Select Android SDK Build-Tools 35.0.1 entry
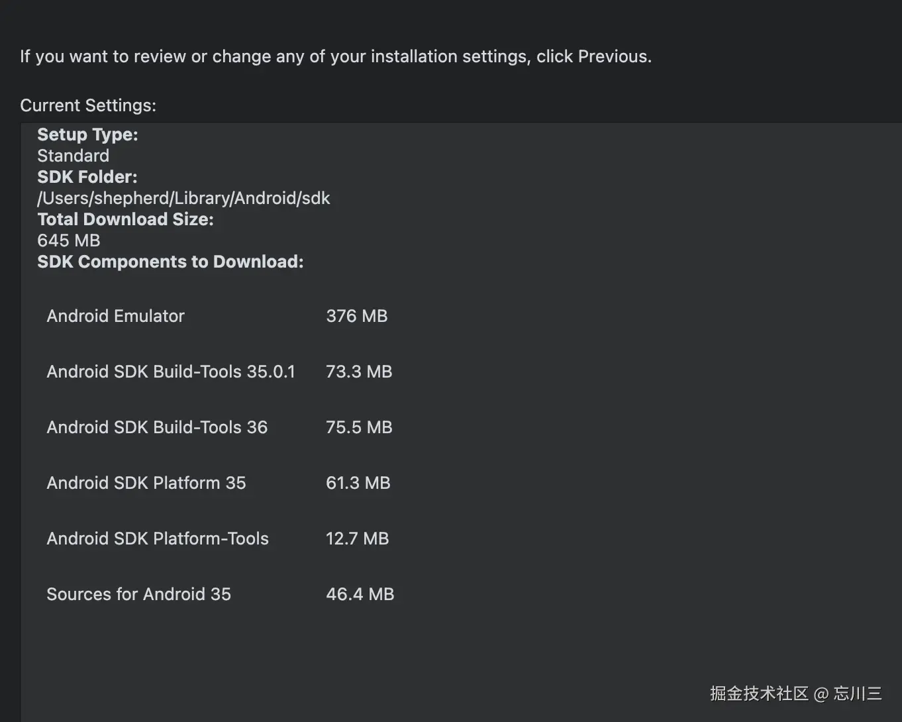The height and width of the screenshot is (722, 902). coord(171,372)
